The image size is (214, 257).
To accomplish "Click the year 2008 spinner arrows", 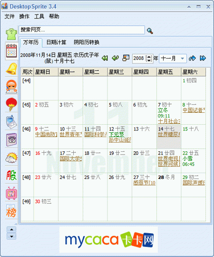I will (149, 59).
